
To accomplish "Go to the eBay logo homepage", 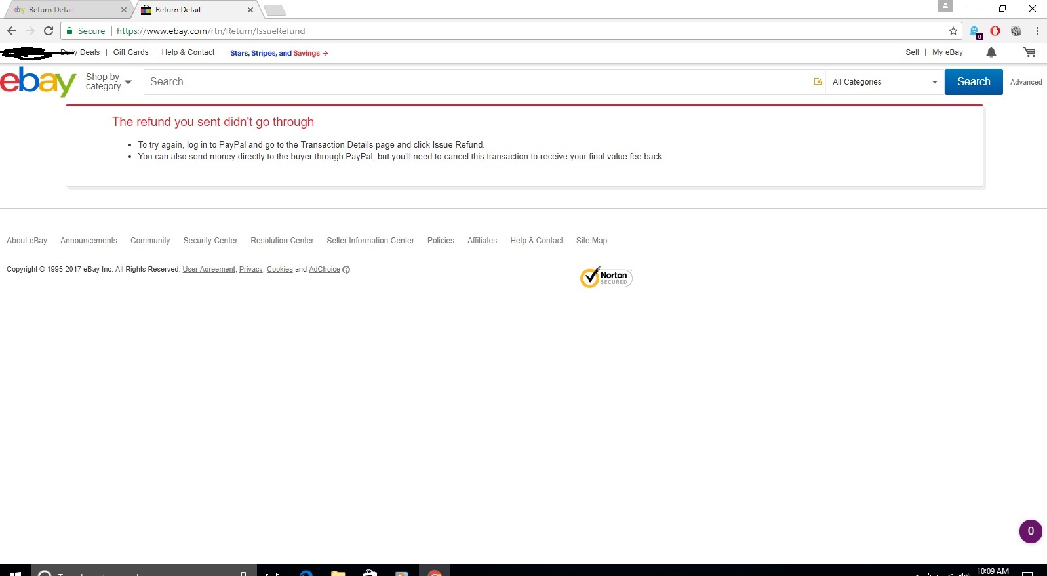I will pyautogui.click(x=38, y=82).
